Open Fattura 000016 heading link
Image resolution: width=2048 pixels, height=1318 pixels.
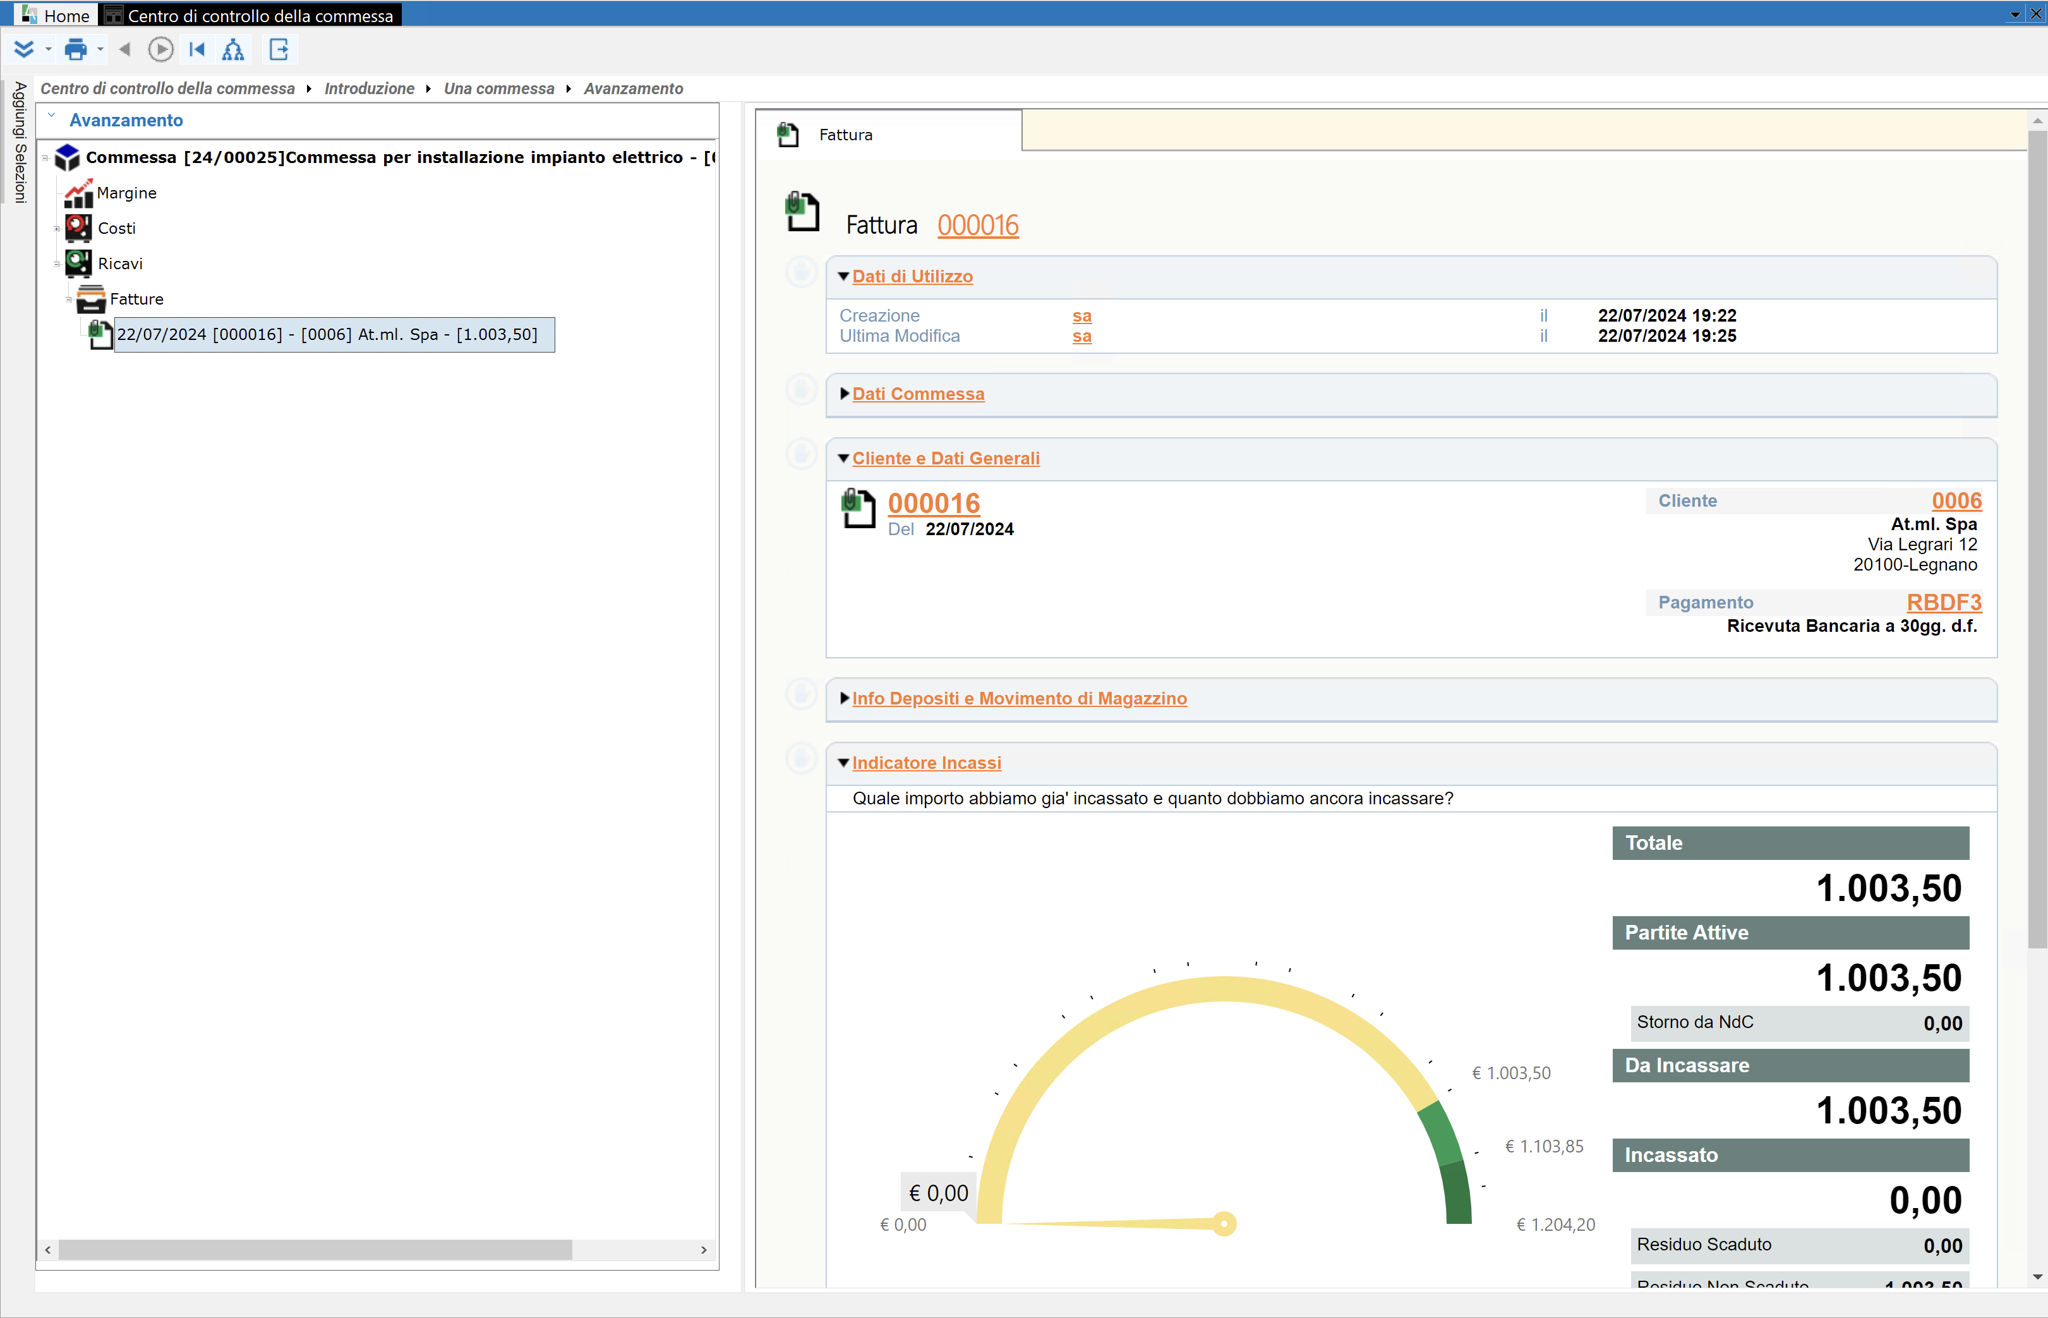(x=978, y=225)
